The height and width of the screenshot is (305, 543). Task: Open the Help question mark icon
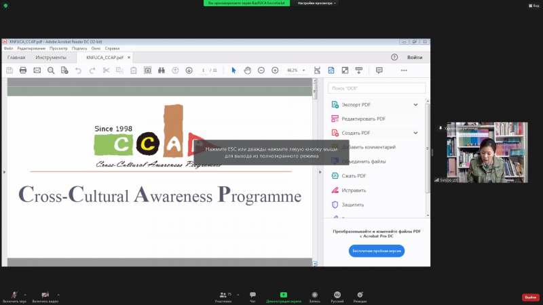click(394, 58)
